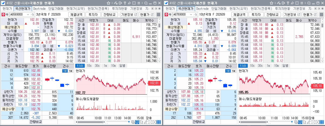Open the font size T icon in the left window
The width and height of the screenshot is (325, 126).
[x=125, y=3]
